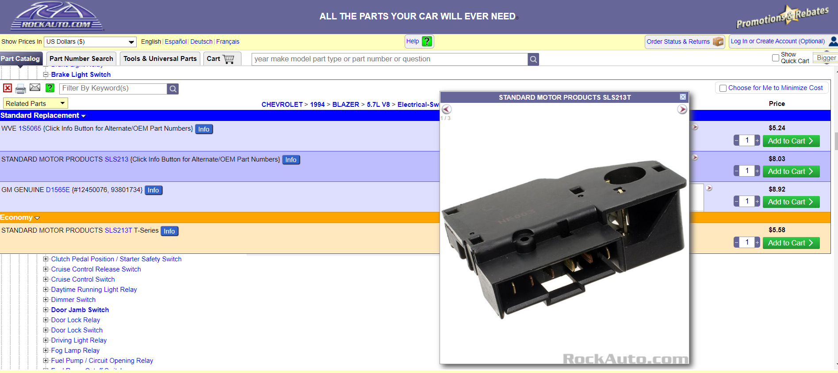Decrease quantity for GM Genuine D1565E
Screen dimensions: 838x373
(x=736, y=202)
